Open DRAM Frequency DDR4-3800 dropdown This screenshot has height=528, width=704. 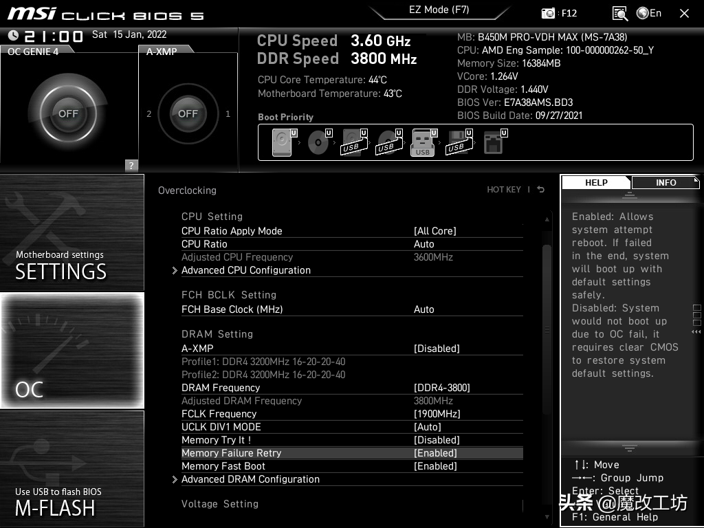coord(442,388)
